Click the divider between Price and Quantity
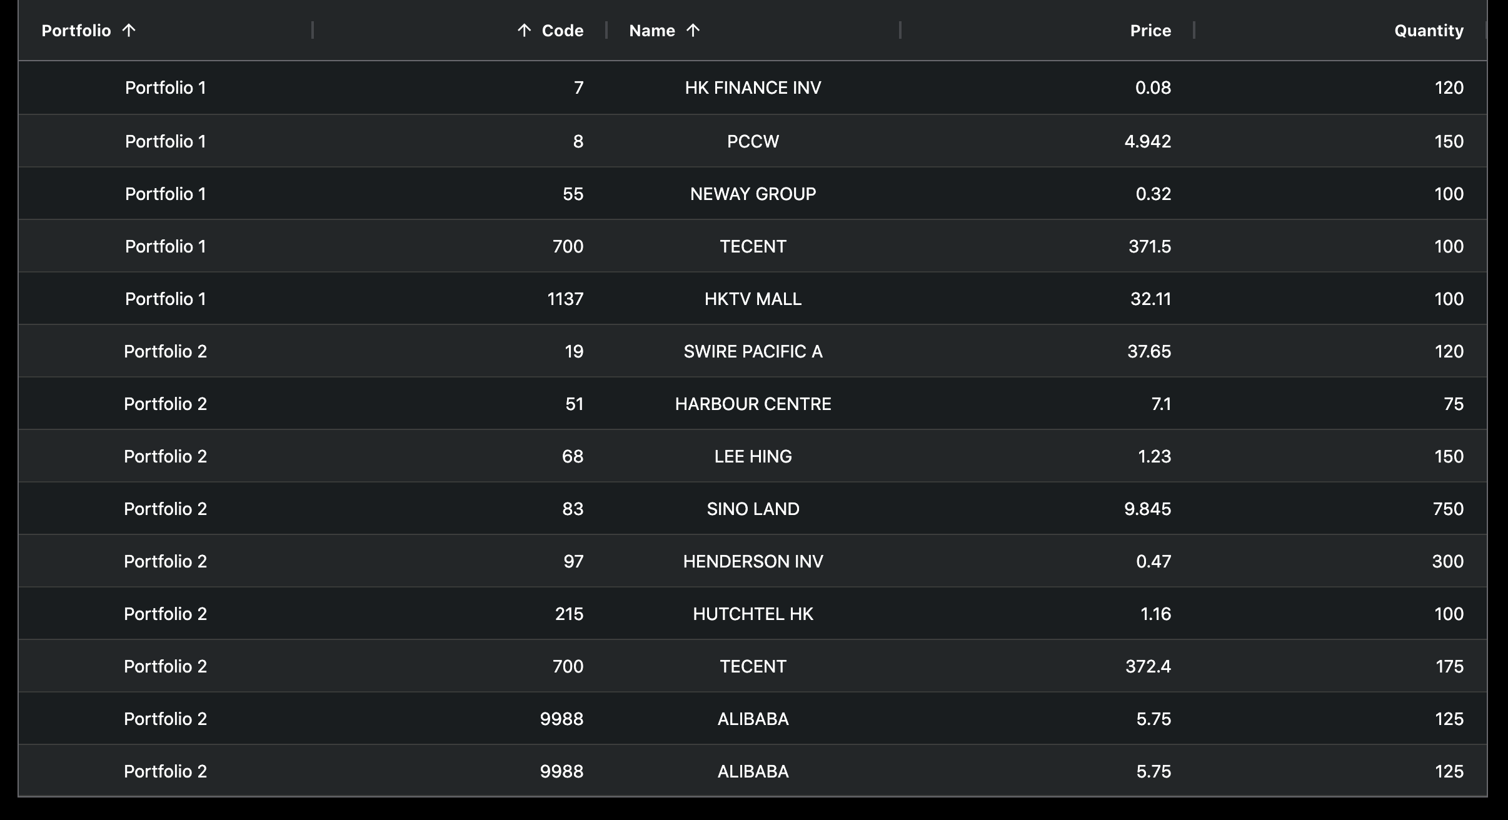The width and height of the screenshot is (1508, 820). click(1193, 29)
